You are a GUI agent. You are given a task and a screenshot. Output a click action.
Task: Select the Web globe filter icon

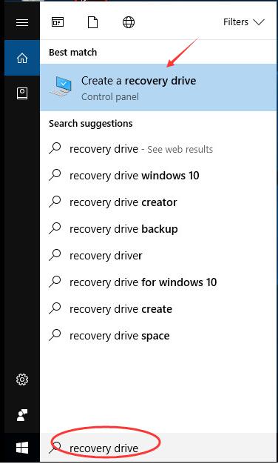click(x=129, y=22)
